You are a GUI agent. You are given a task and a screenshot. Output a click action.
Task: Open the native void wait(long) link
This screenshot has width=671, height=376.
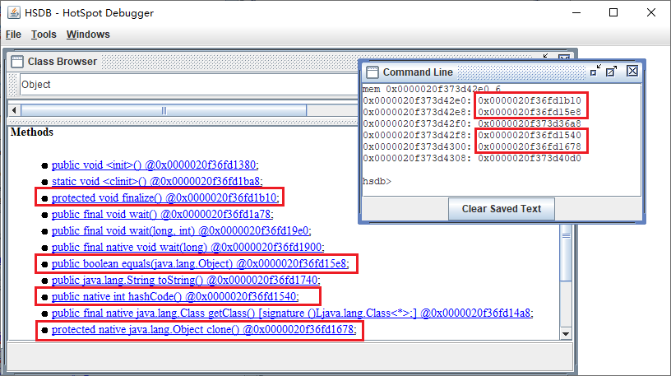[187, 247]
